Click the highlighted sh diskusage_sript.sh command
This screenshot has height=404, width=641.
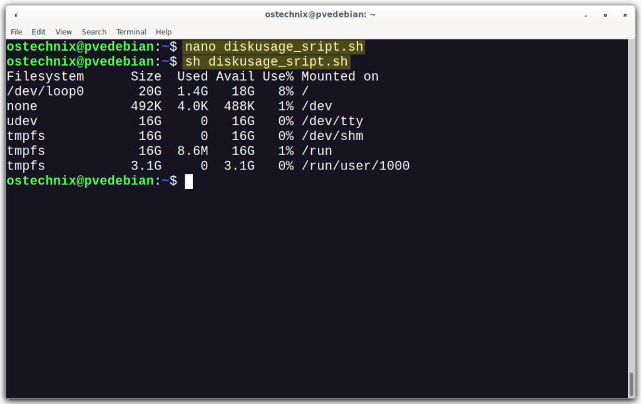265,61
